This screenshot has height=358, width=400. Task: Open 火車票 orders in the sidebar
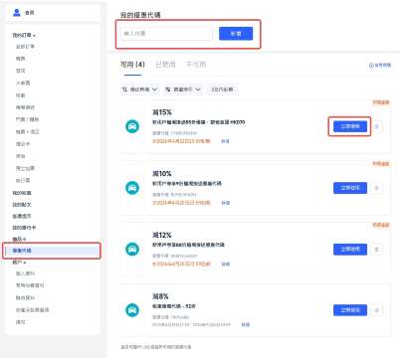pos(23,83)
